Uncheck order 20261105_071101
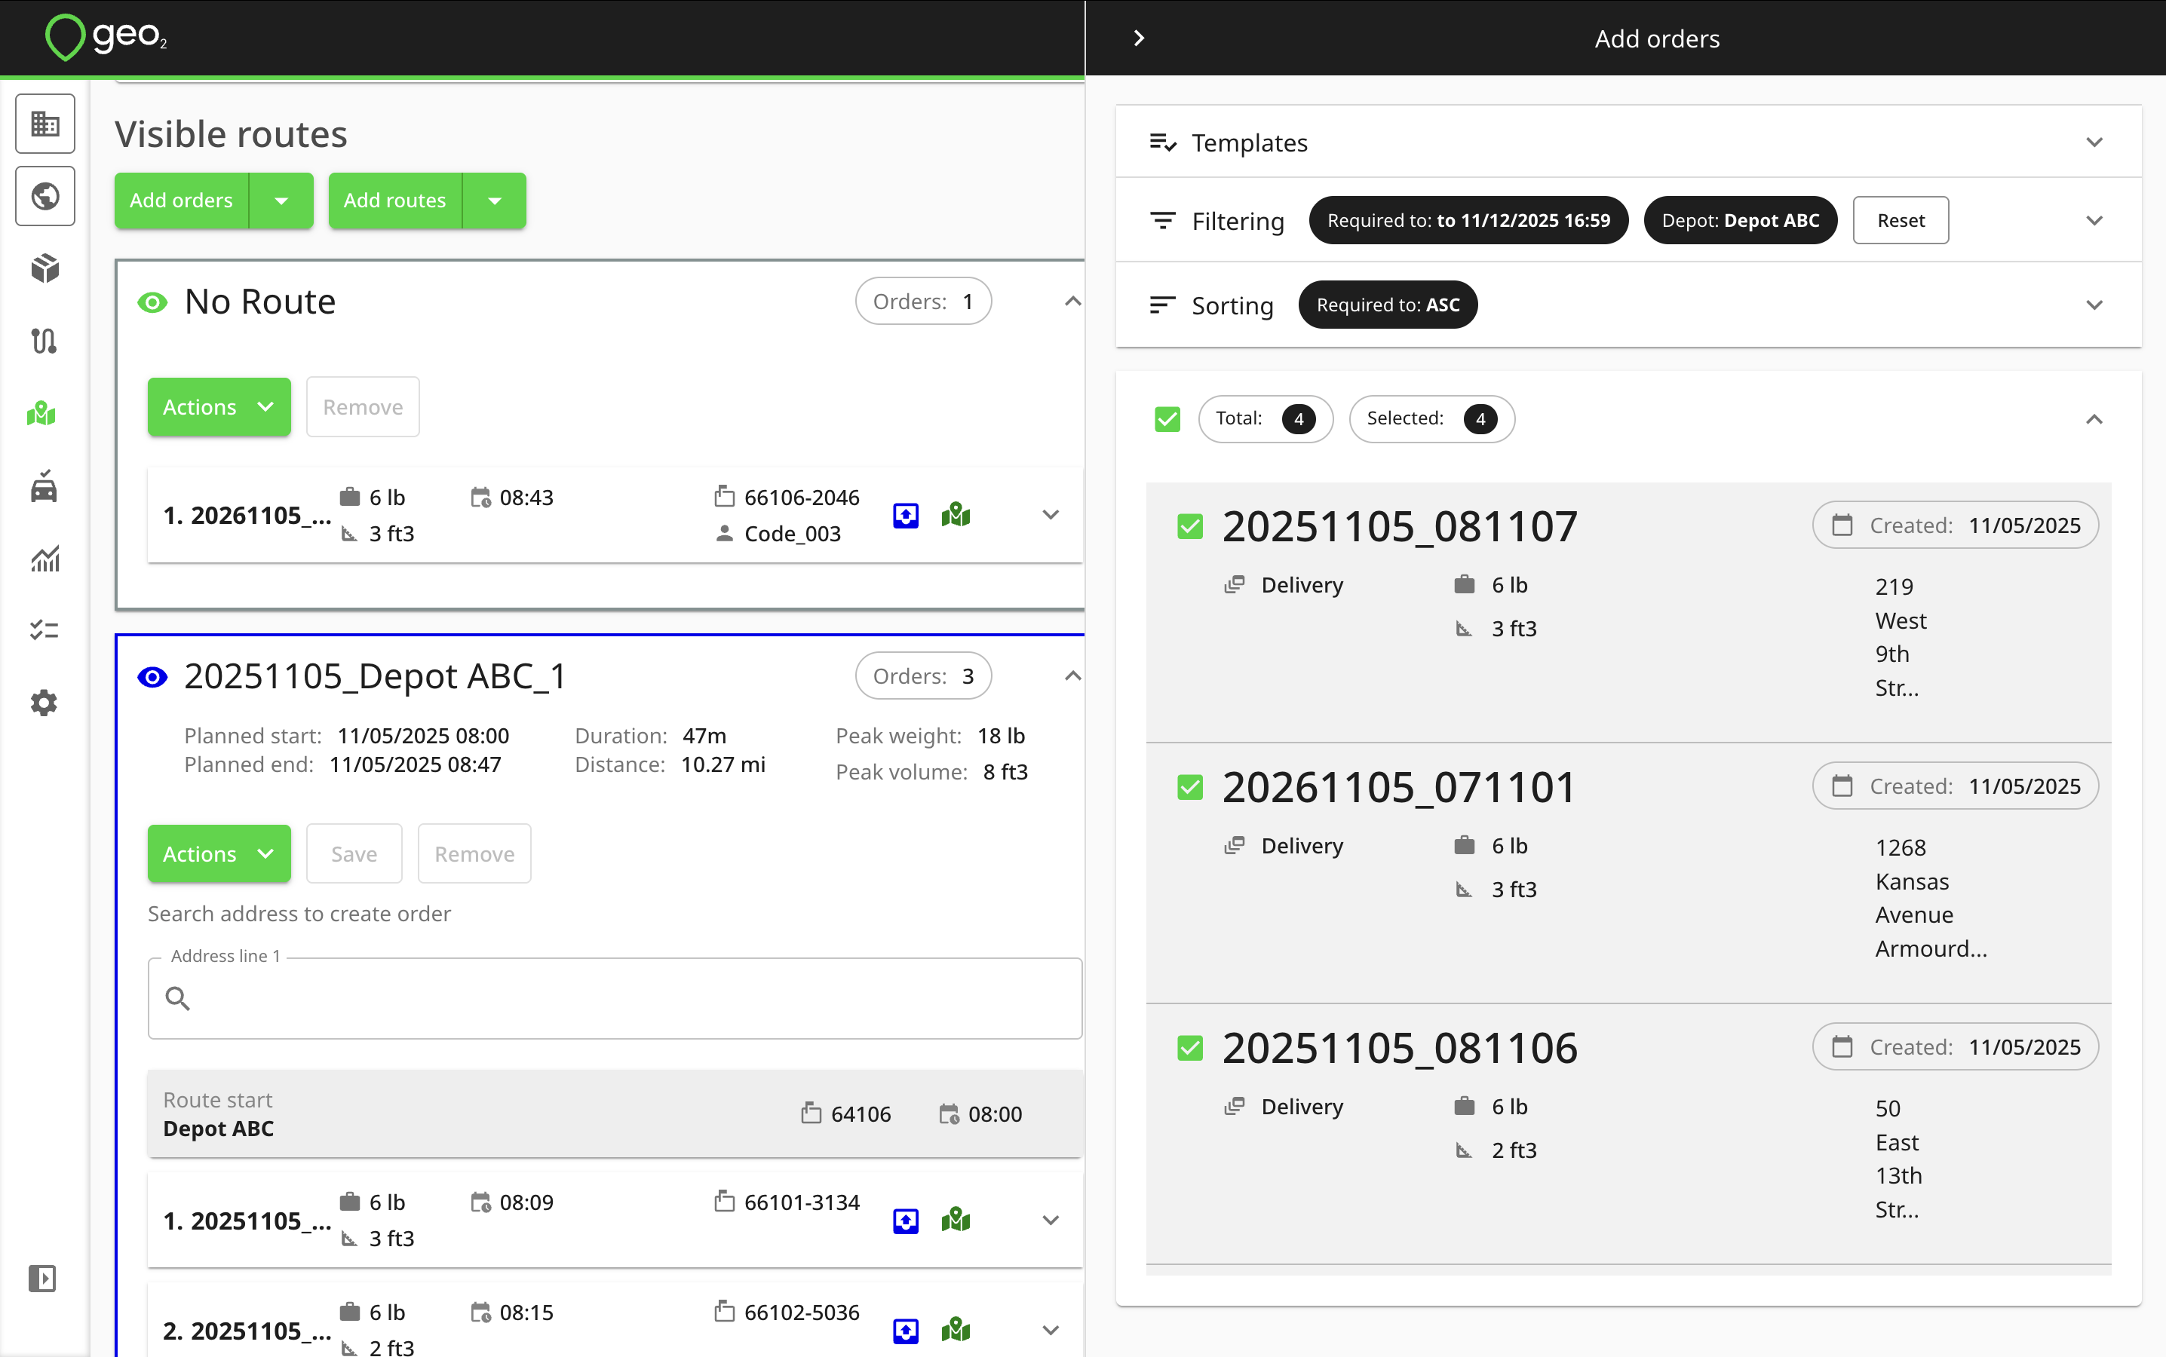Viewport: 2166px width, 1357px height. (x=1190, y=787)
